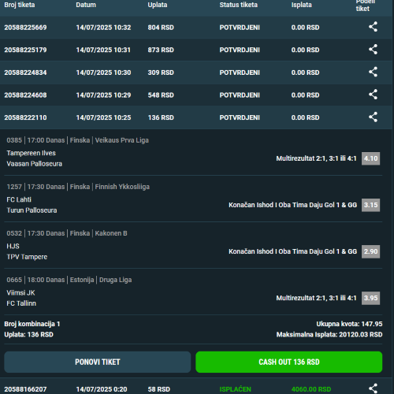Screen dimensions: 394x394
Task: Share ticket 20588224834
Action: click(373, 72)
